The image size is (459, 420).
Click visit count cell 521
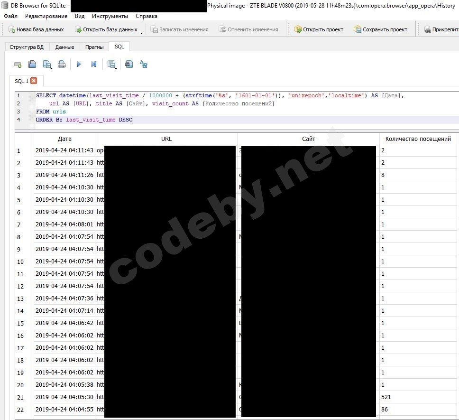pyautogui.click(x=419, y=397)
